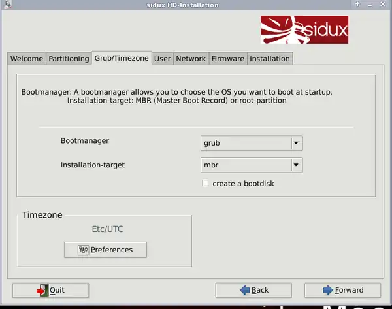Click the arrow on the Bootmanager combo box
This screenshot has width=392, height=309.
pyautogui.click(x=295, y=142)
